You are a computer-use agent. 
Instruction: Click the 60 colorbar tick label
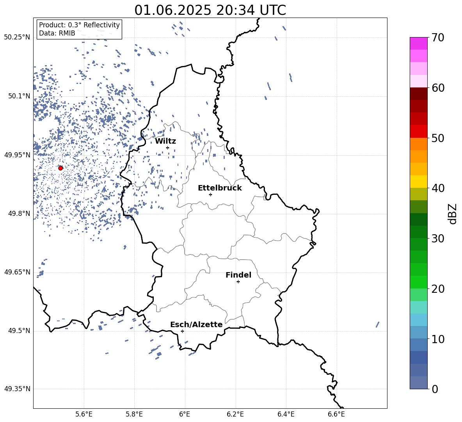438,88
